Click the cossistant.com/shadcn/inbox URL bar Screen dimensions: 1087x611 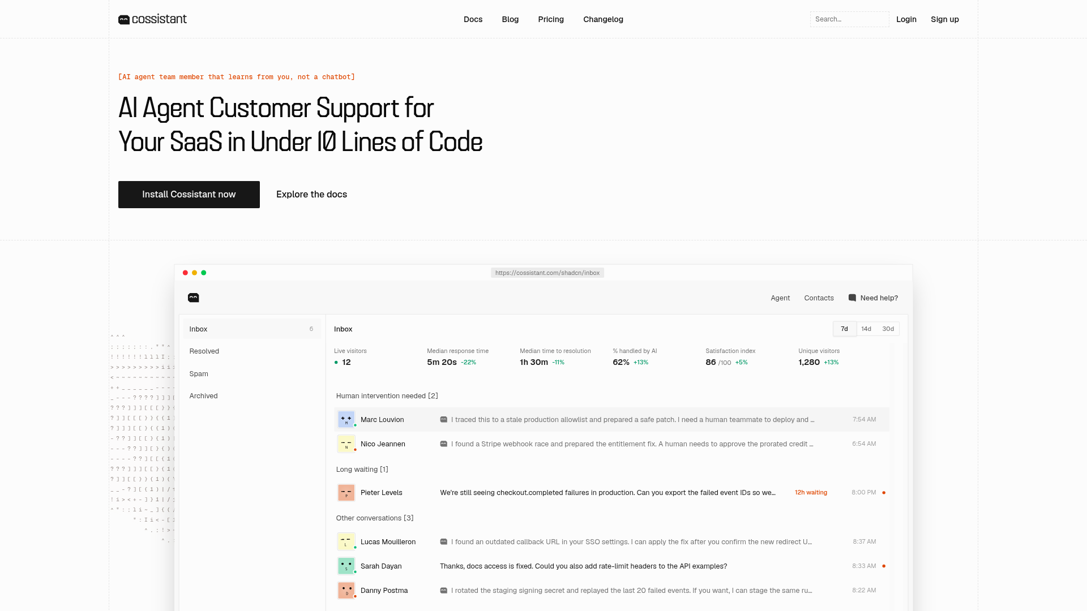(547, 273)
